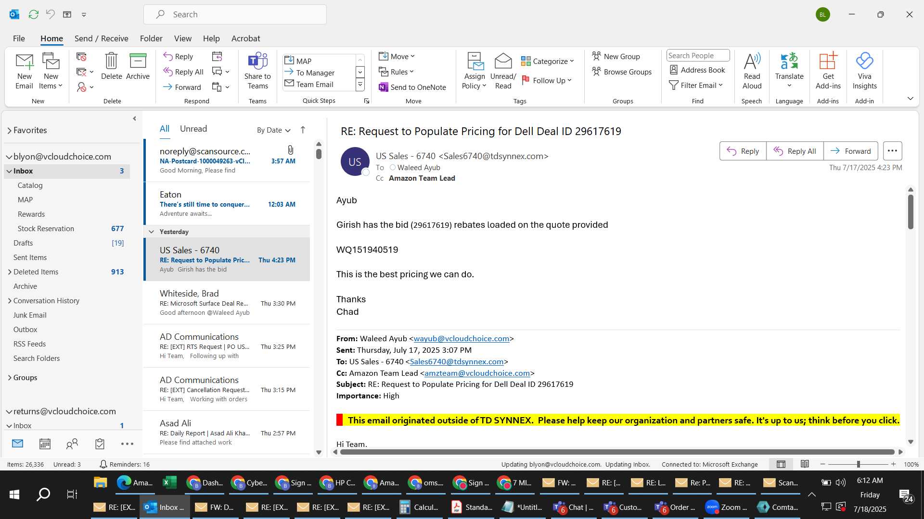Open the Help tab
This screenshot has width=924, height=519.
211,38
